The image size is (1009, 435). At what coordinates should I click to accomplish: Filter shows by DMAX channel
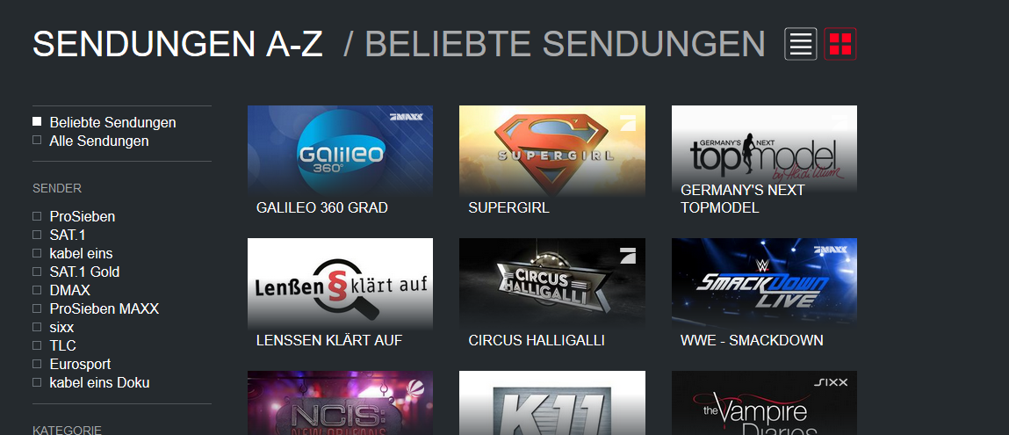click(61, 290)
